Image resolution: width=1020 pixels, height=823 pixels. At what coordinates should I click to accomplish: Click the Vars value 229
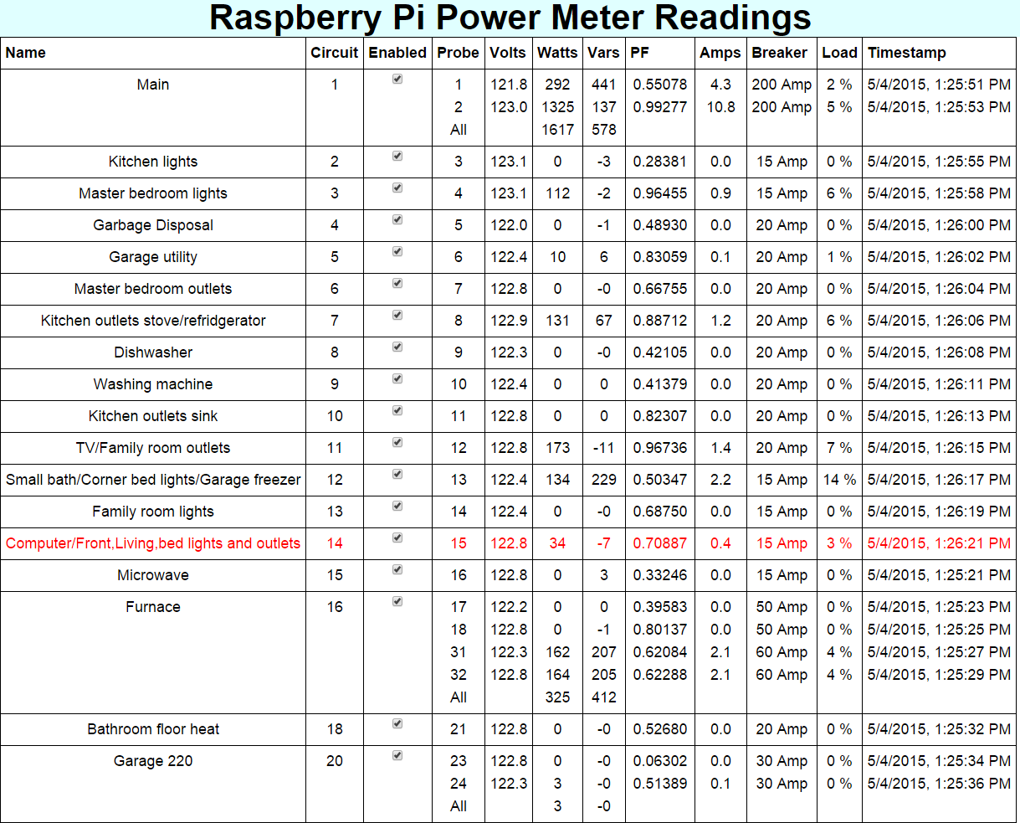pyautogui.click(x=603, y=480)
